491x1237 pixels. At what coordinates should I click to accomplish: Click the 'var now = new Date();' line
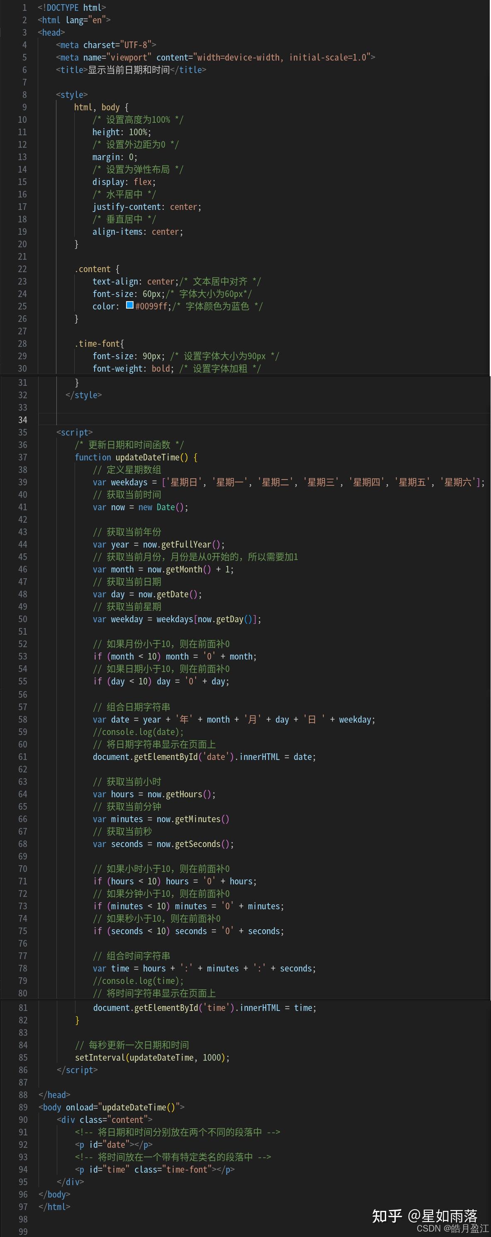click(x=141, y=508)
